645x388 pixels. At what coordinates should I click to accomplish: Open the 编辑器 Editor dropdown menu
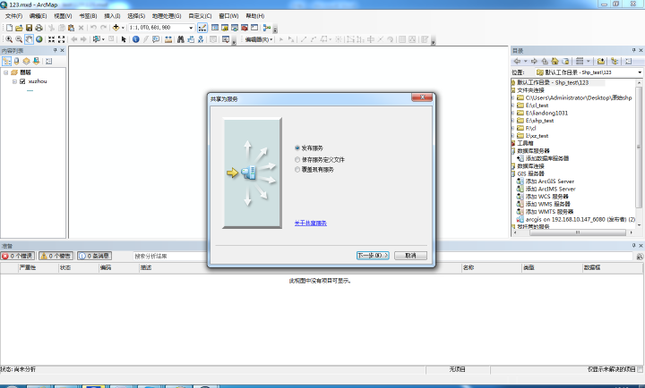[258, 39]
